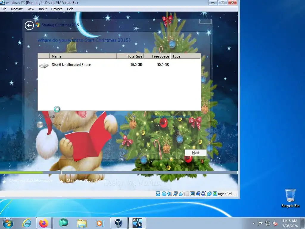Click the Type column header
Image resolution: width=305 pixels, height=229 pixels.
coord(185,56)
